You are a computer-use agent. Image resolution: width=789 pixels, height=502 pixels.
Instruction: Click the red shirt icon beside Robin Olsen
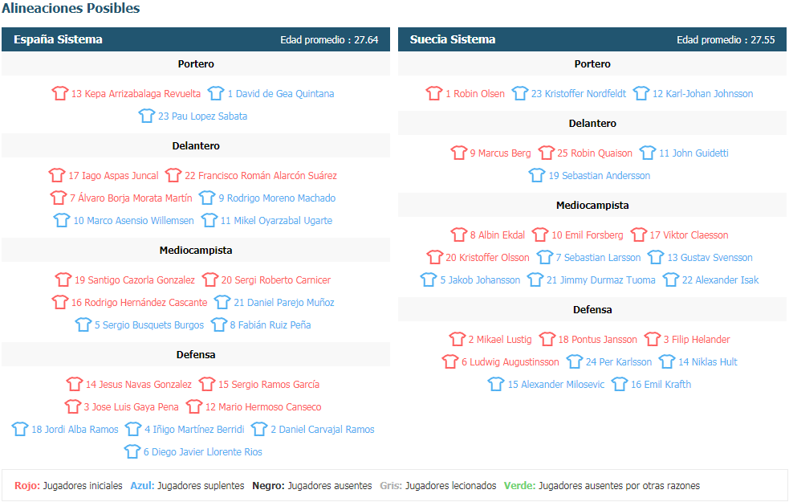[433, 93]
